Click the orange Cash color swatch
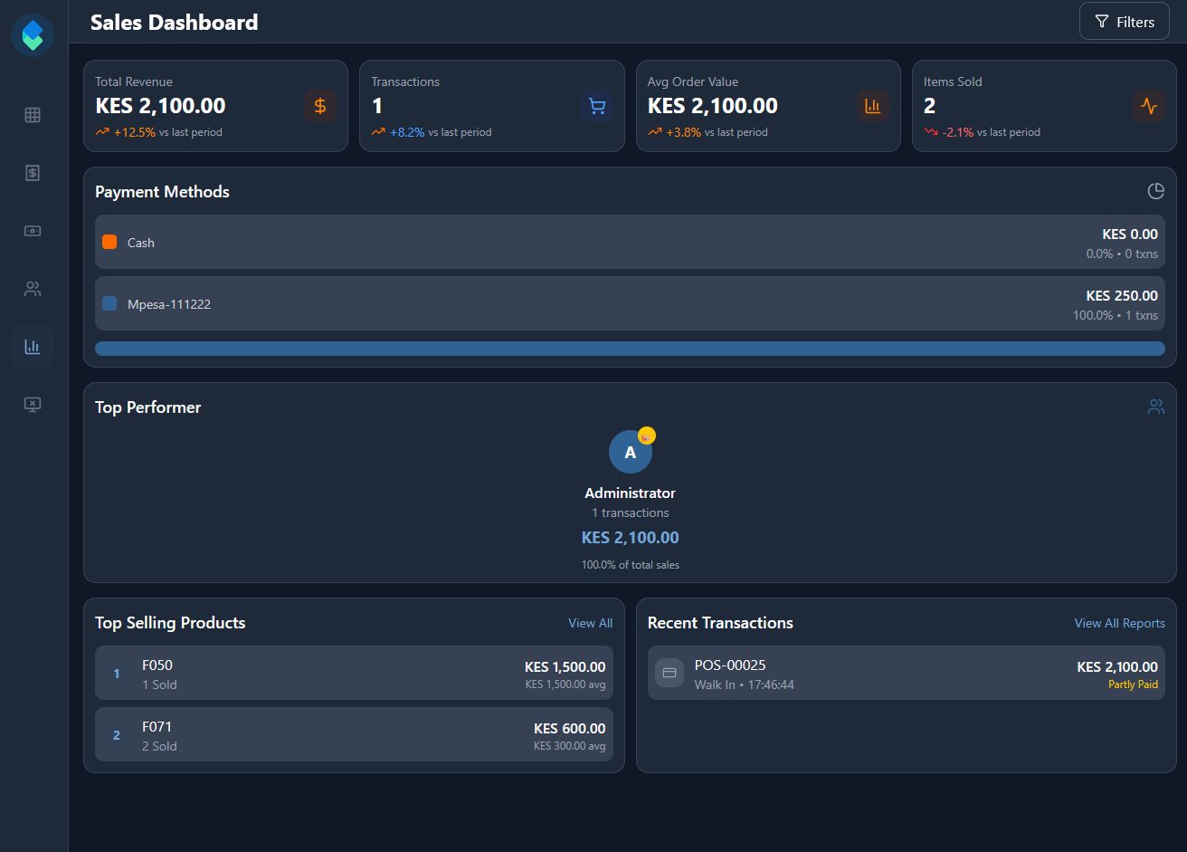1187x852 pixels. click(x=109, y=242)
